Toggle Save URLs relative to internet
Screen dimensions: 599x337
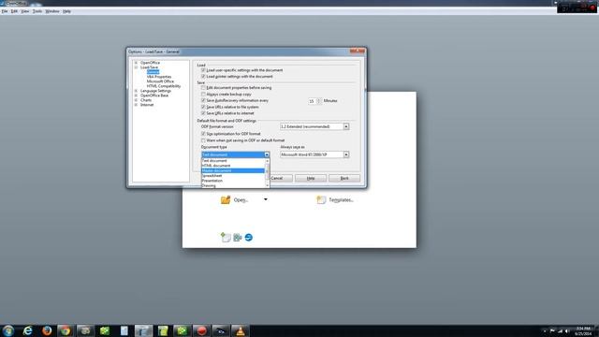coord(203,113)
